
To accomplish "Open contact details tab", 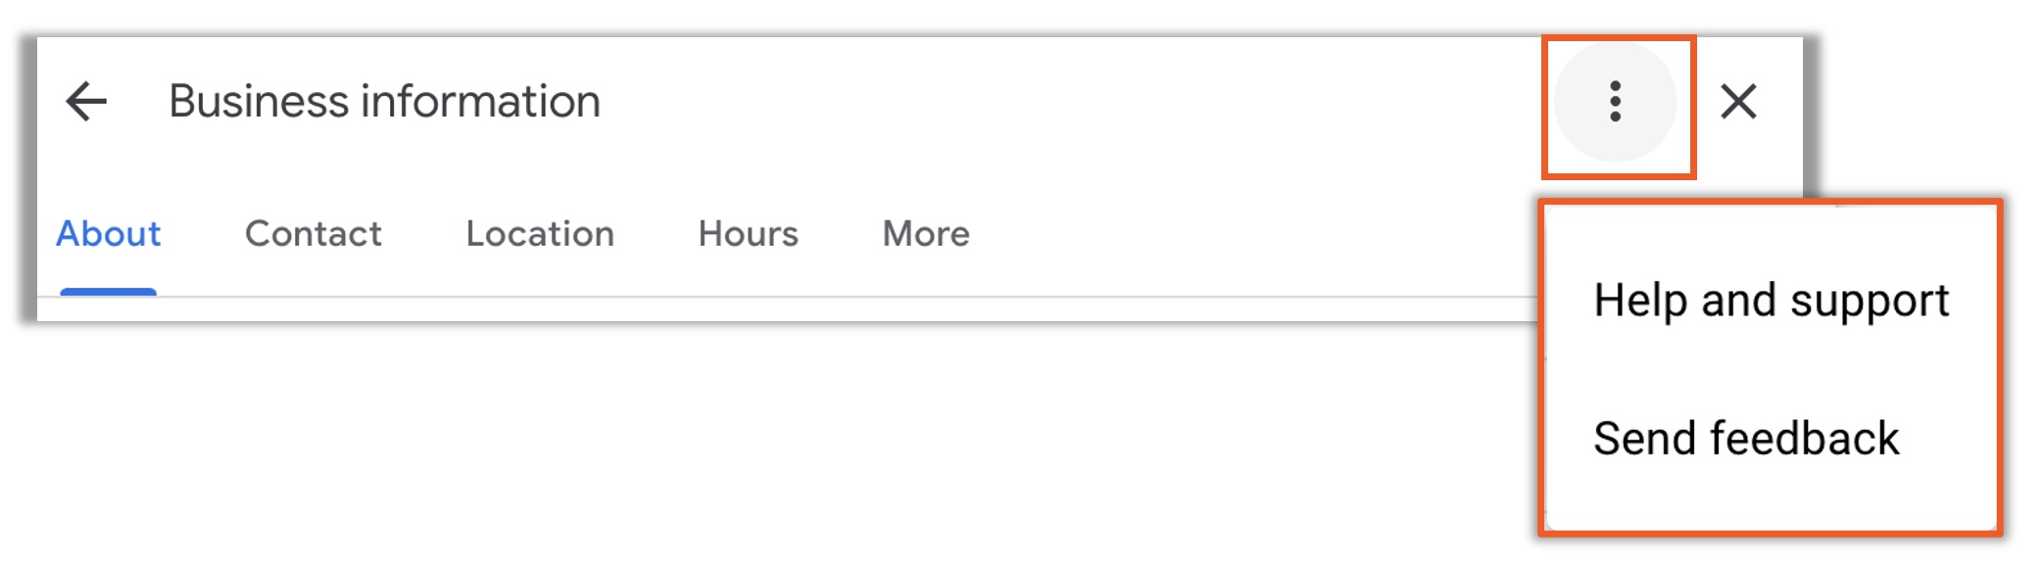I will [x=313, y=234].
